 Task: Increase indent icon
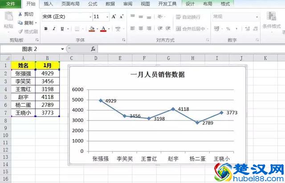tap(168, 28)
